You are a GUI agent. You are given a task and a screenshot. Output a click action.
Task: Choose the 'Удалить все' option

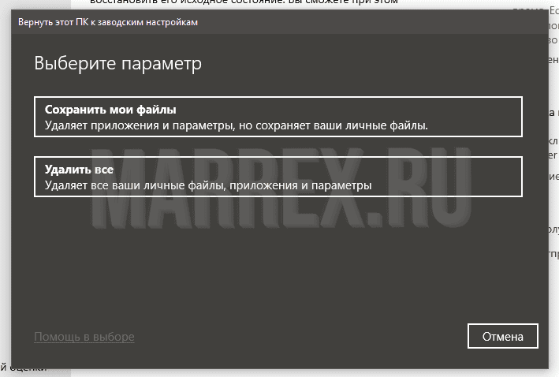coord(278,177)
